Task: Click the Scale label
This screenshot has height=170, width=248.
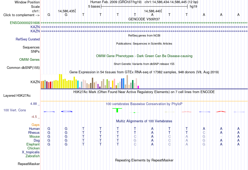Action: tap(35, 7)
